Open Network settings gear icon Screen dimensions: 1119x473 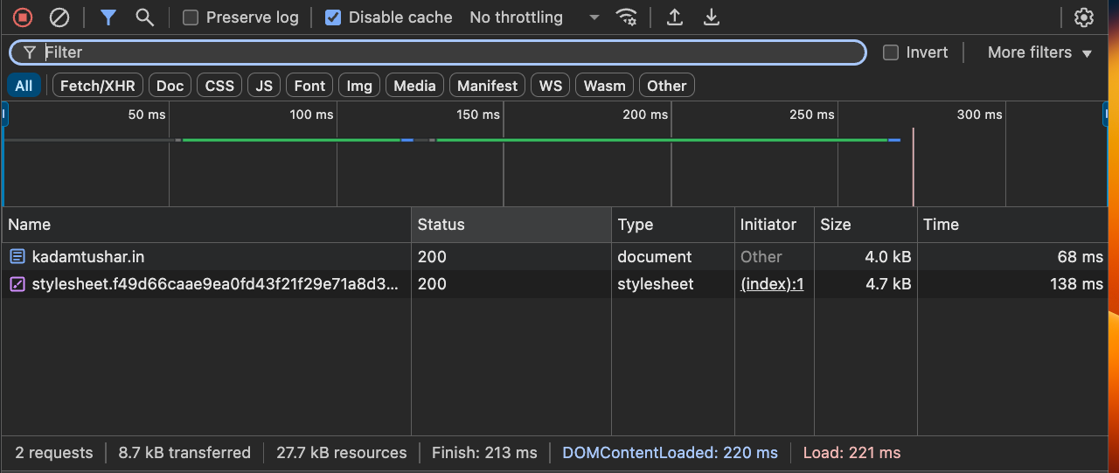[x=1084, y=17]
